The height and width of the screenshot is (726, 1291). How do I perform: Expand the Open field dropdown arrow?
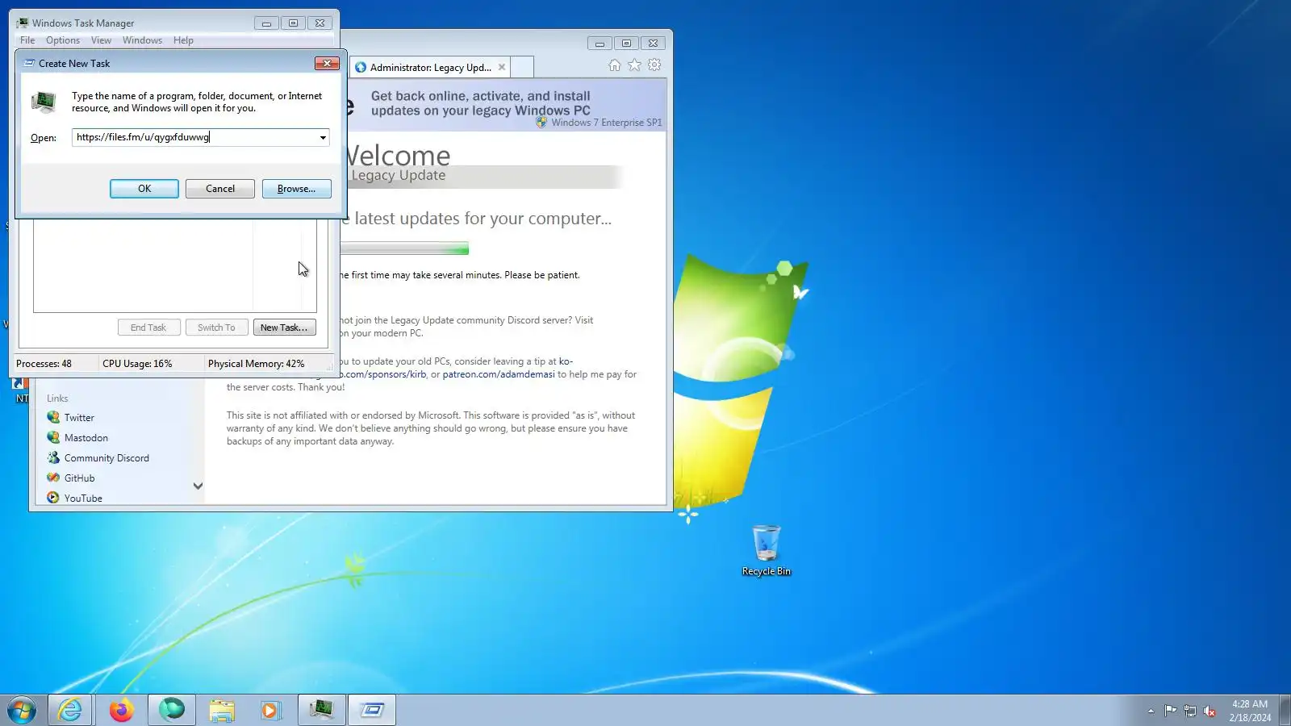[323, 137]
